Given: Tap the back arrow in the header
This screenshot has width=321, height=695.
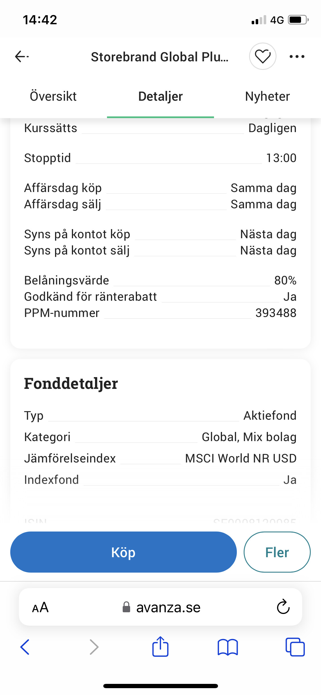Looking at the screenshot, I should (x=22, y=56).
